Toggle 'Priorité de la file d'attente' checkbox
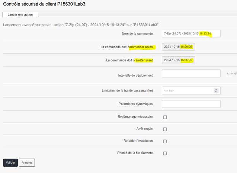This screenshot has width=237, height=173. [x=165, y=153]
